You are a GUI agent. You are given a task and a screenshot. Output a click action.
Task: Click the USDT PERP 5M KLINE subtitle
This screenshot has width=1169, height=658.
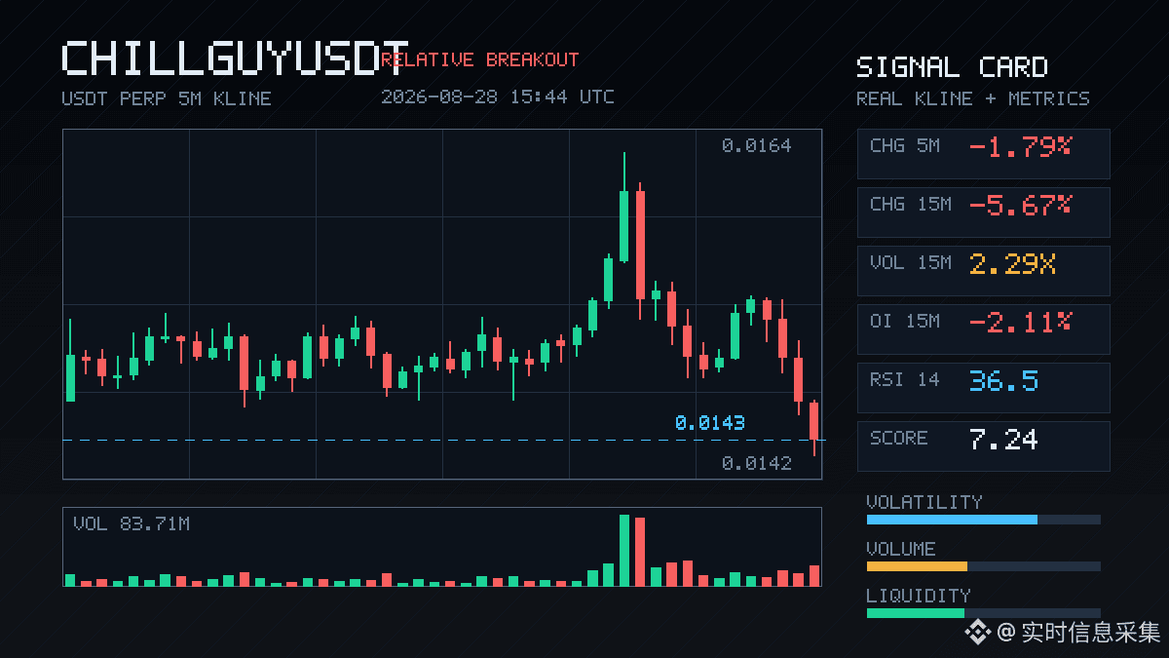pos(167,98)
